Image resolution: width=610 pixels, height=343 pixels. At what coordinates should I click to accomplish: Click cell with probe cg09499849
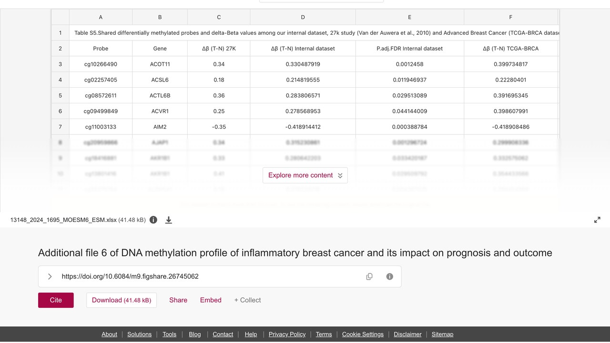[x=101, y=111]
